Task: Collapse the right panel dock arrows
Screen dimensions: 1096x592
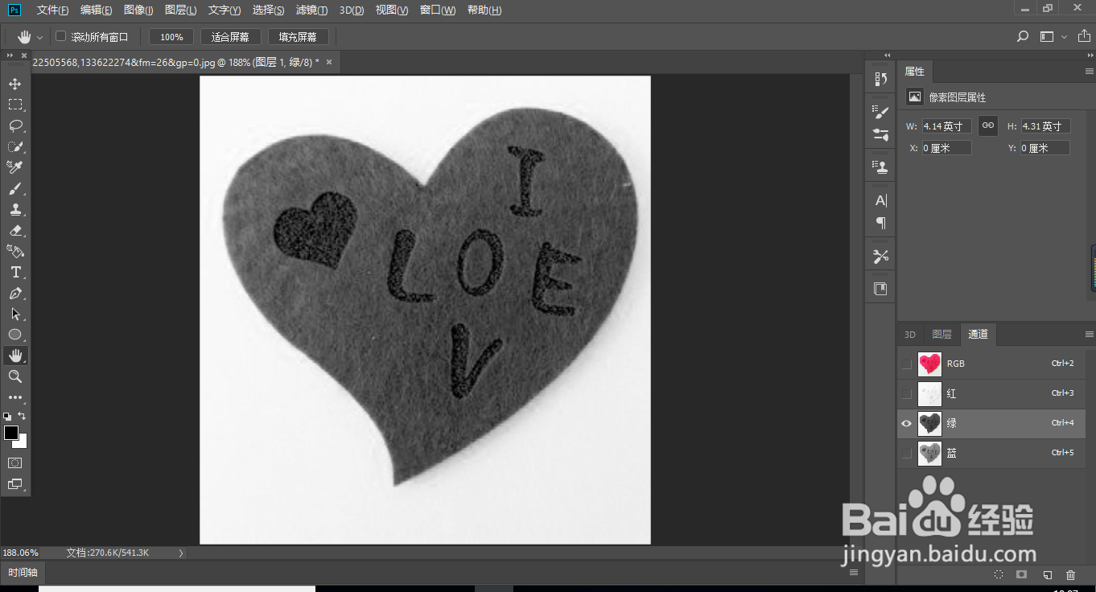Action: 1090,55
